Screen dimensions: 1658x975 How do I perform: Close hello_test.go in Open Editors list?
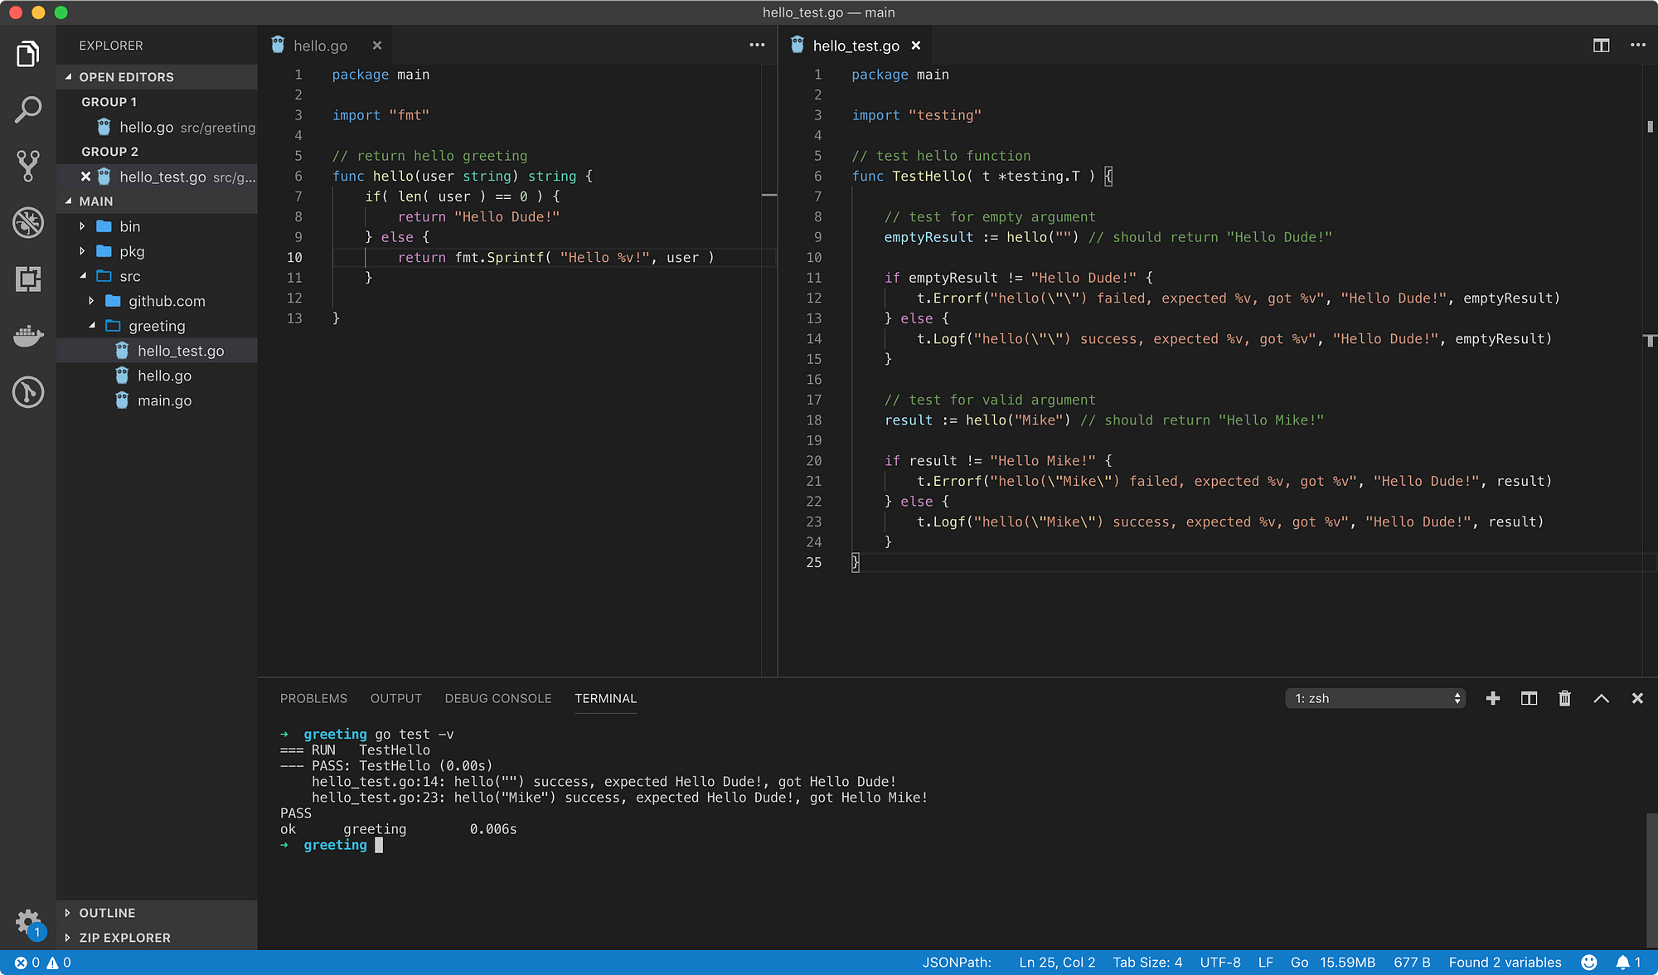[x=85, y=177]
